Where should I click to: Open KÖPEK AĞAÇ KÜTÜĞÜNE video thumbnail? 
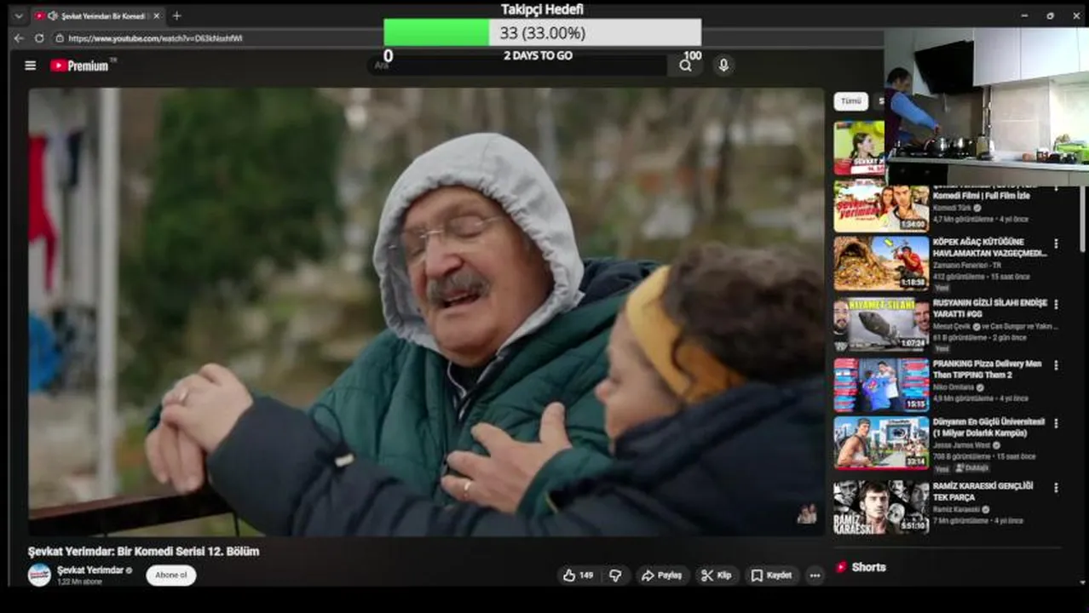(881, 264)
